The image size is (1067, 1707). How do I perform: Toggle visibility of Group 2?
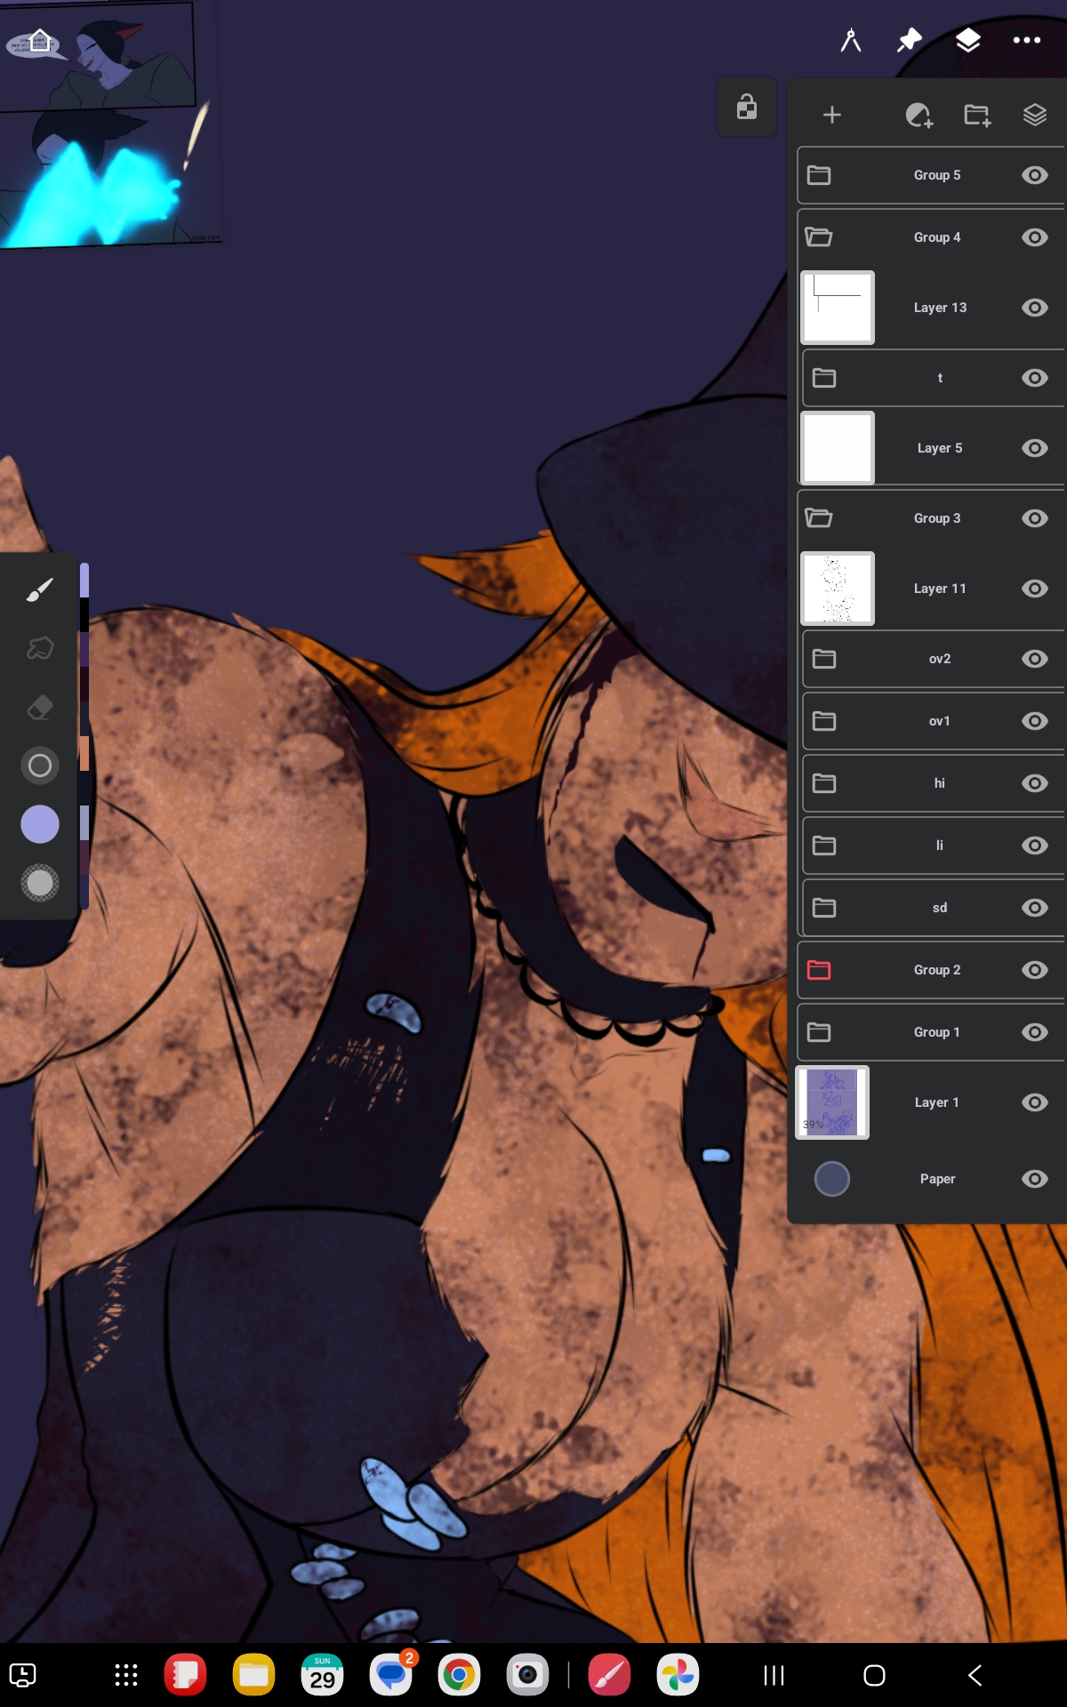pos(1034,970)
